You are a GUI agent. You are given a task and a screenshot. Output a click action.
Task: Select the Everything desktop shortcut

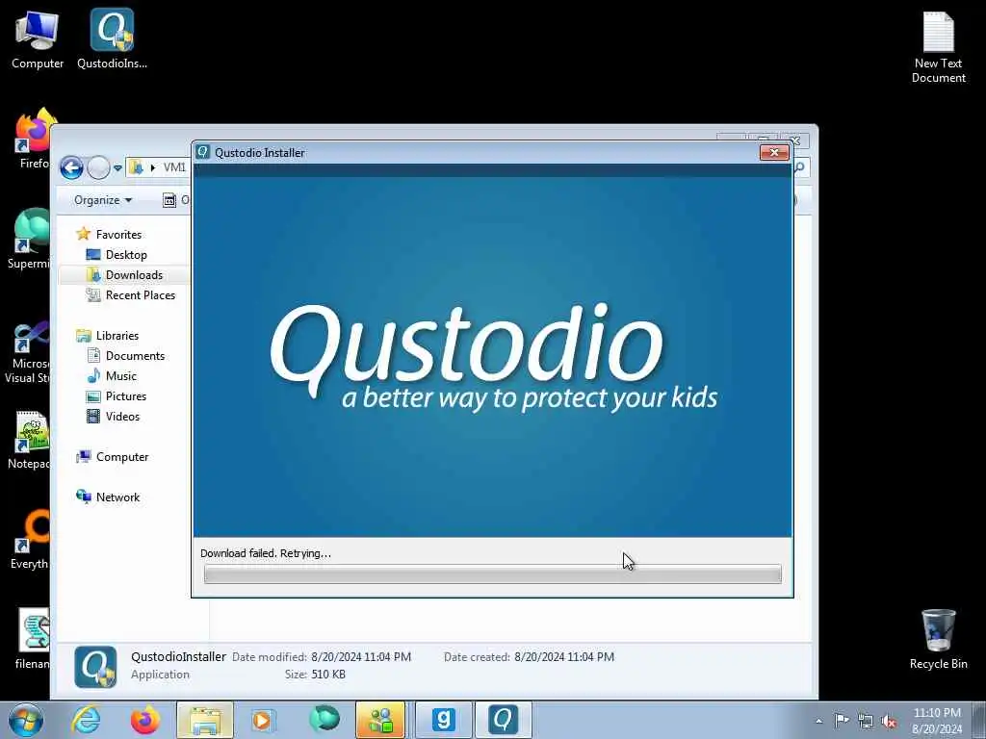(30, 539)
